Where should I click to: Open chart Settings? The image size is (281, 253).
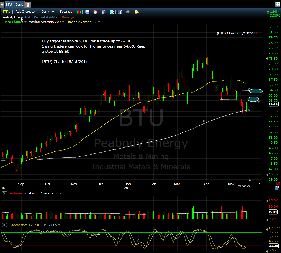(x=66, y=12)
